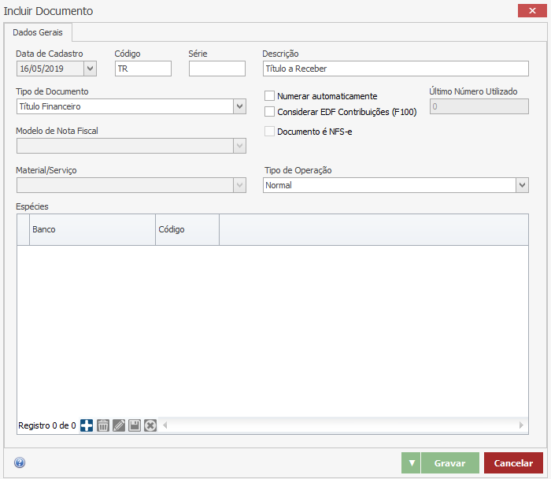The image size is (551, 479).
Task: Toggle Considerar EDF Contribuições (F100) checkbox
Action: coord(270,112)
